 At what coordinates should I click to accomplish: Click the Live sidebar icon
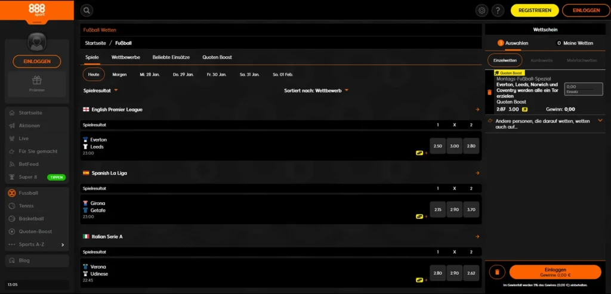(12, 138)
